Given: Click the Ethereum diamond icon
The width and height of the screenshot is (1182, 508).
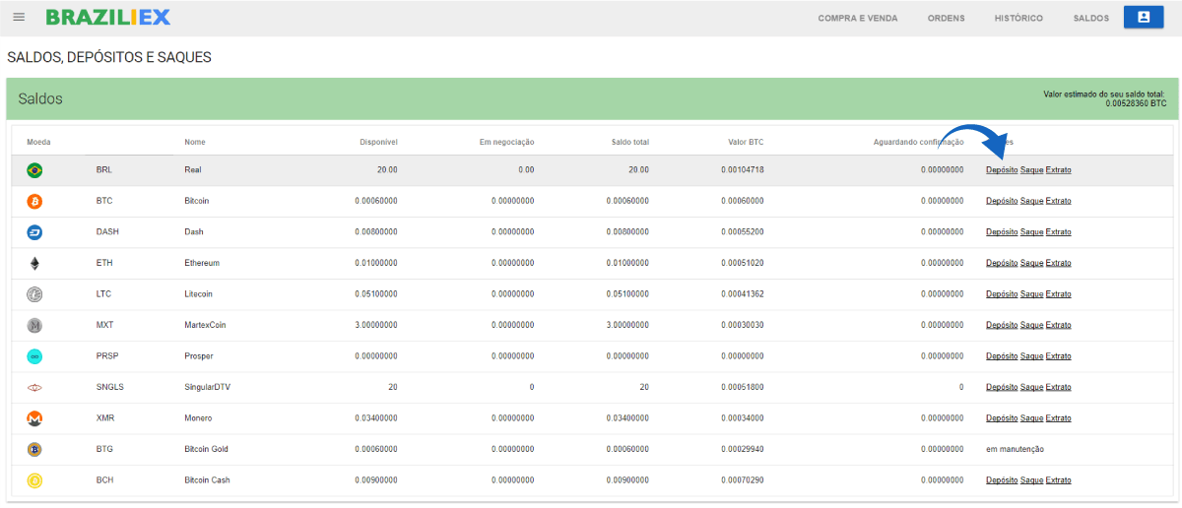Looking at the screenshot, I should pos(34,263).
